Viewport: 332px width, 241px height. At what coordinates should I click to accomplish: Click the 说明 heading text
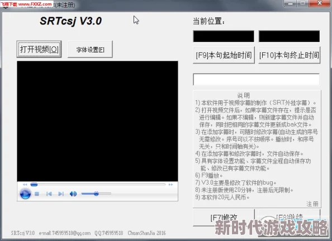(244, 95)
